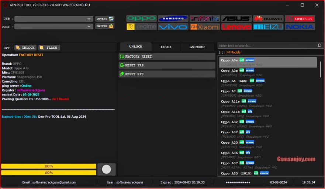Select Oppo A32 ufs model
325x189 pixels.
click(268, 134)
